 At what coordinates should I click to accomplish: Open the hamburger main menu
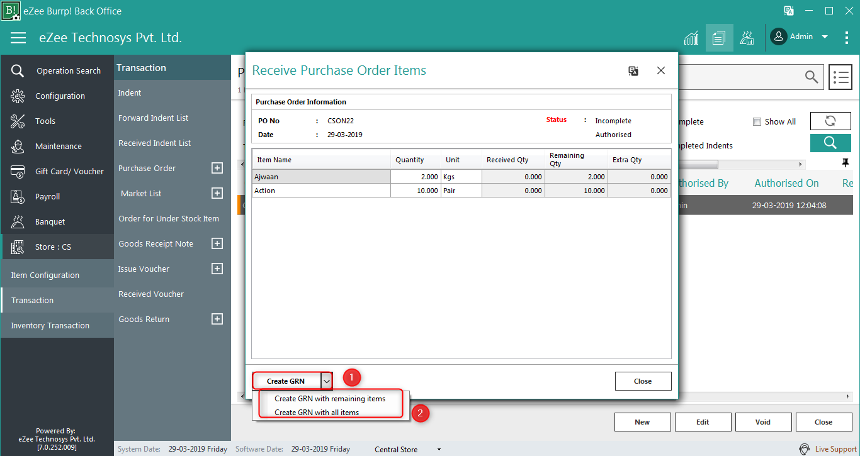click(18, 38)
